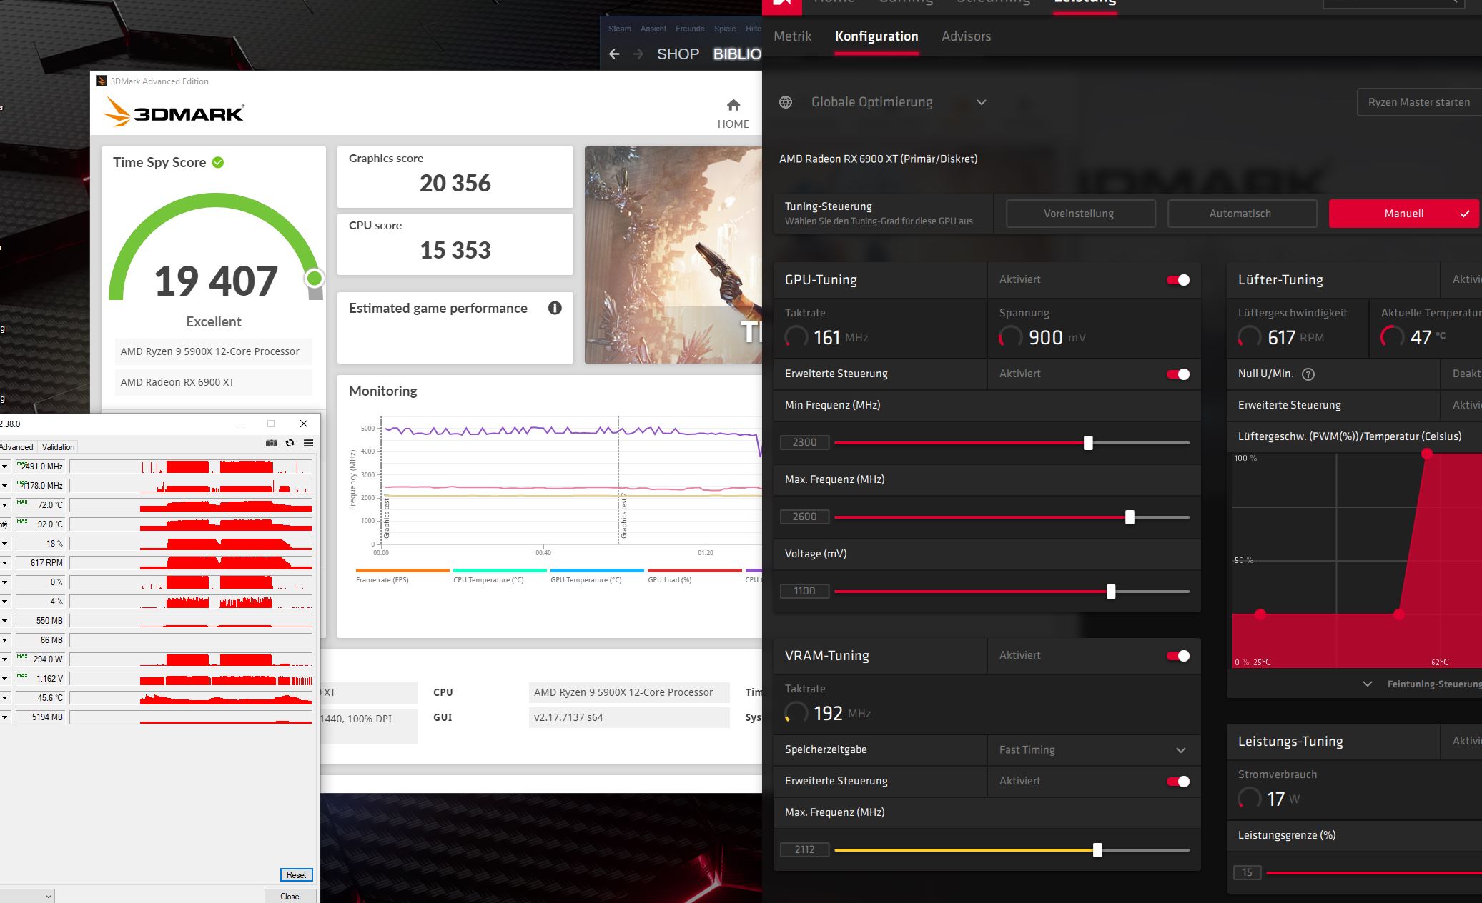Open the GPU-Z hamburger menu

pyautogui.click(x=309, y=443)
